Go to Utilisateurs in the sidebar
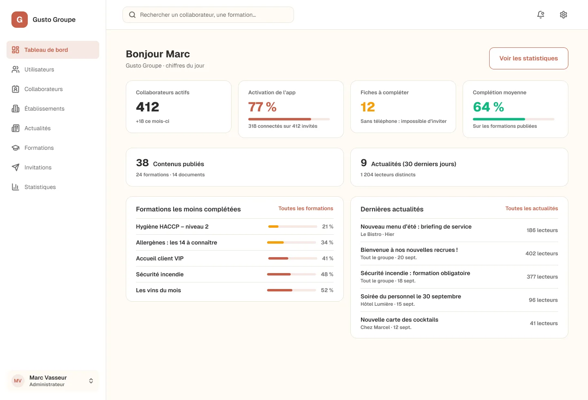Screen dimensions: 588x400 point(53,69)
